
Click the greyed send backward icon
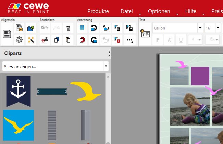click(106, 40)
